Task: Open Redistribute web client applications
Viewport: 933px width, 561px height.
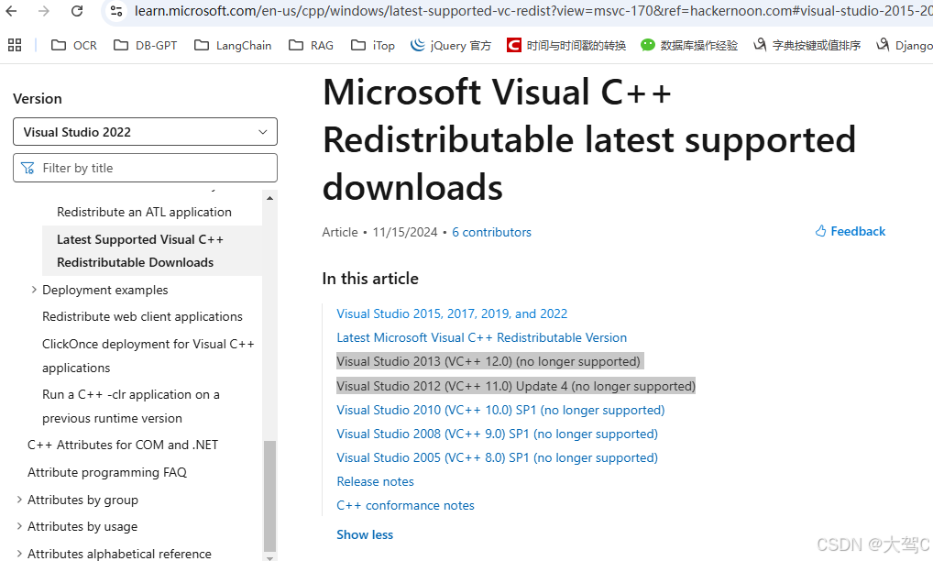Action: click(142, 316)
